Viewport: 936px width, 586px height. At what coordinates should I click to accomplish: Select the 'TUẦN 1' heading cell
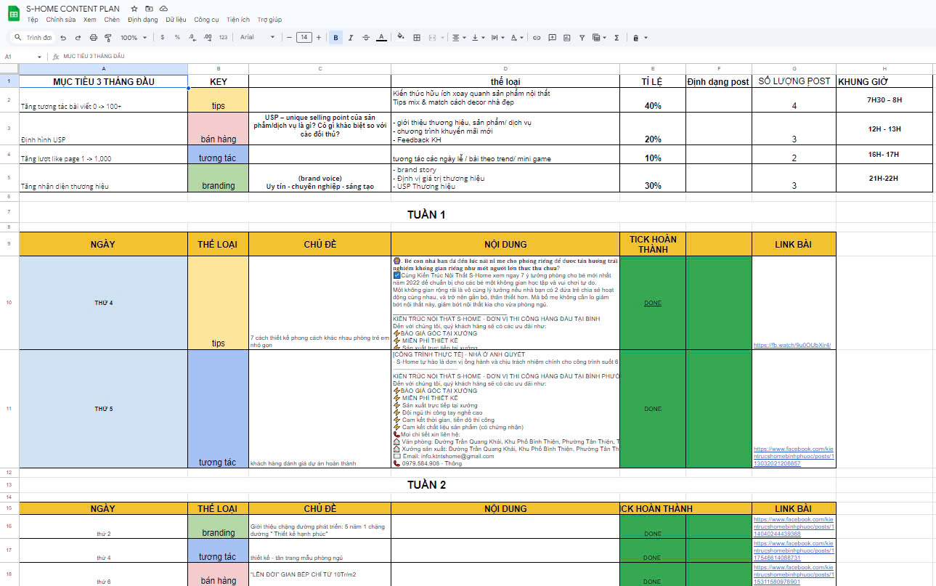[427, 213]
